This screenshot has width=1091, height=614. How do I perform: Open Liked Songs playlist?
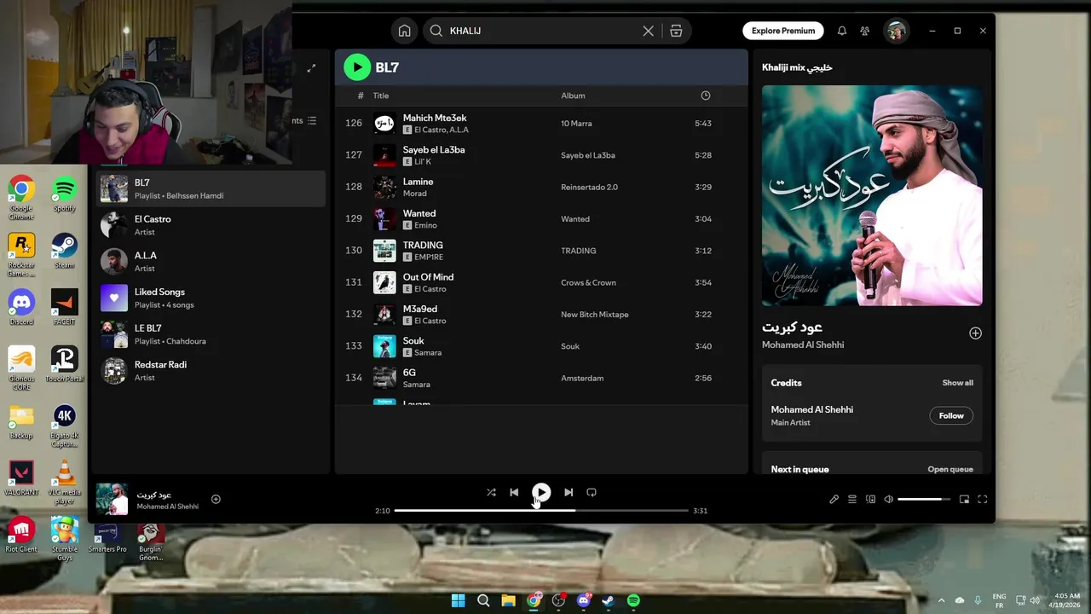[211, 298]
